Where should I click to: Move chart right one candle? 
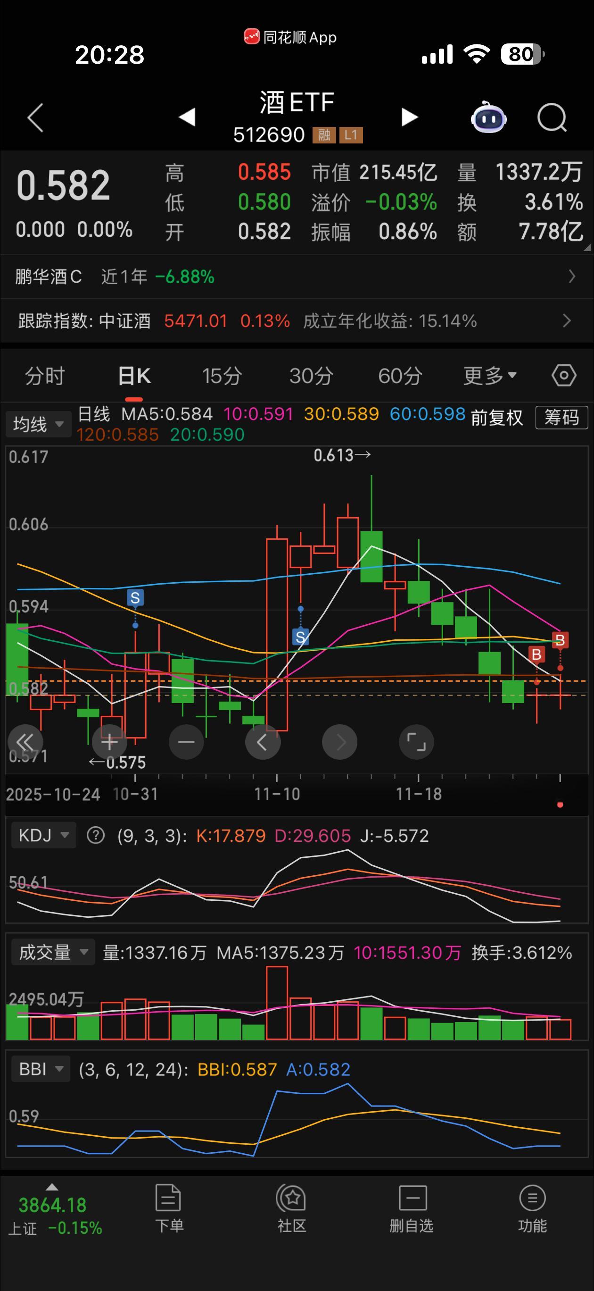click(339, 742)
